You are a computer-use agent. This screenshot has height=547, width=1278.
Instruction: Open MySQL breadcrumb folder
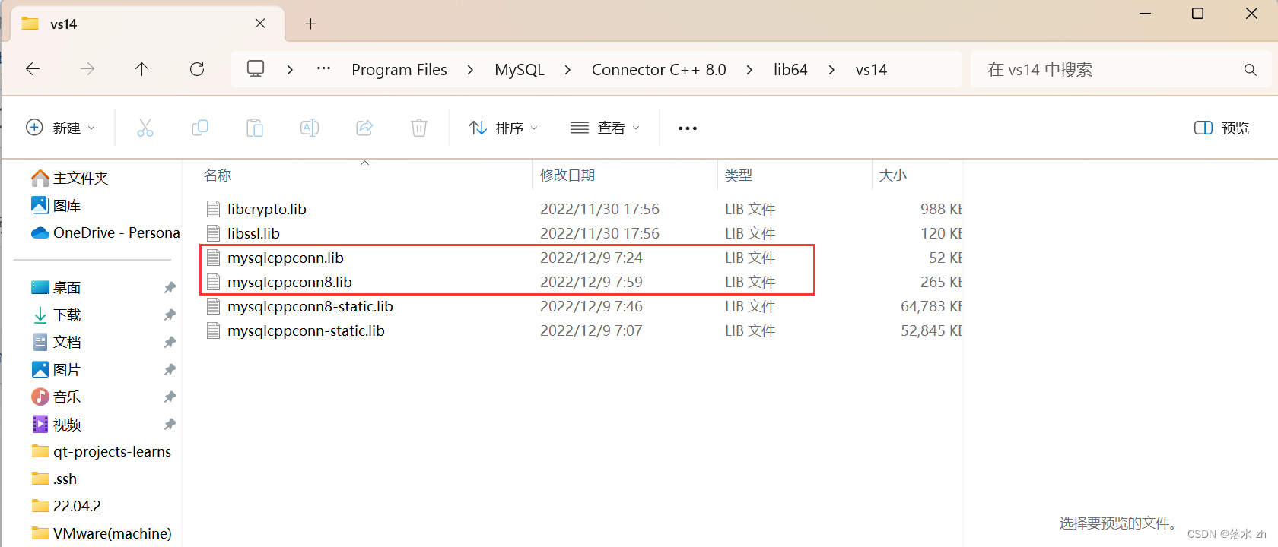coord(520,70)
